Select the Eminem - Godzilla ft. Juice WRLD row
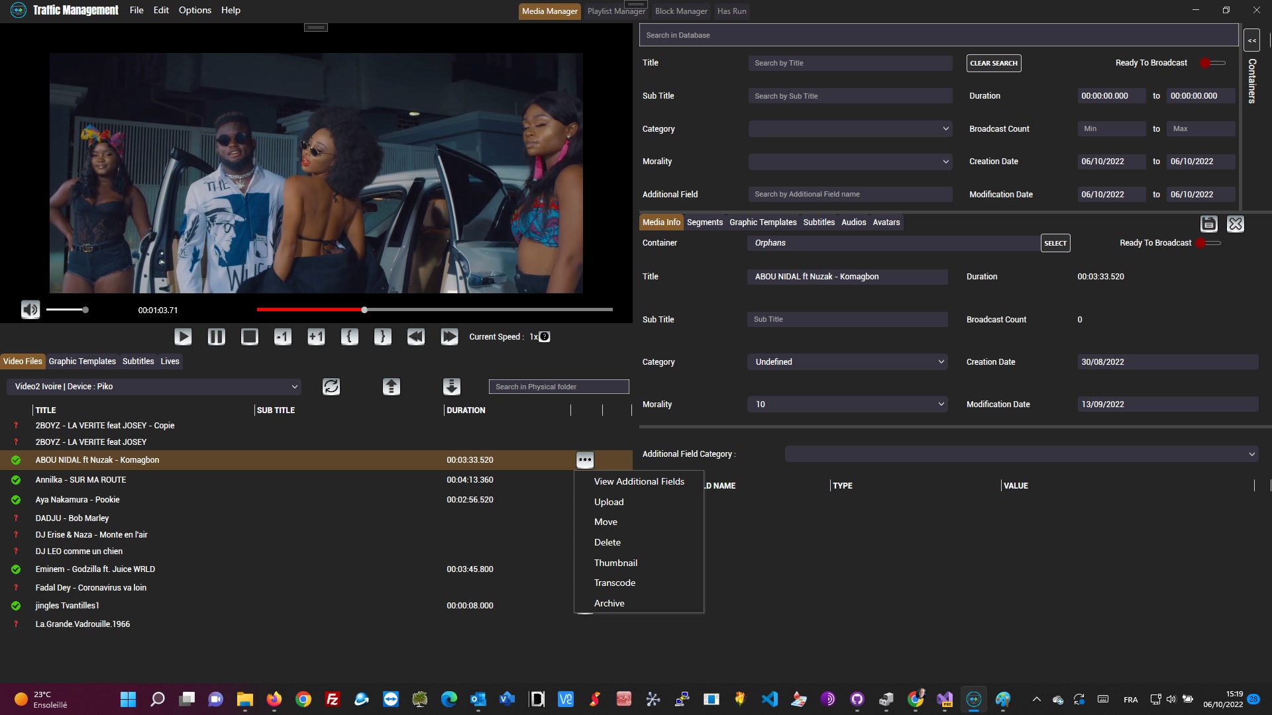The height and width of the screenshot is (715, 1272). (x=316, y=569)
